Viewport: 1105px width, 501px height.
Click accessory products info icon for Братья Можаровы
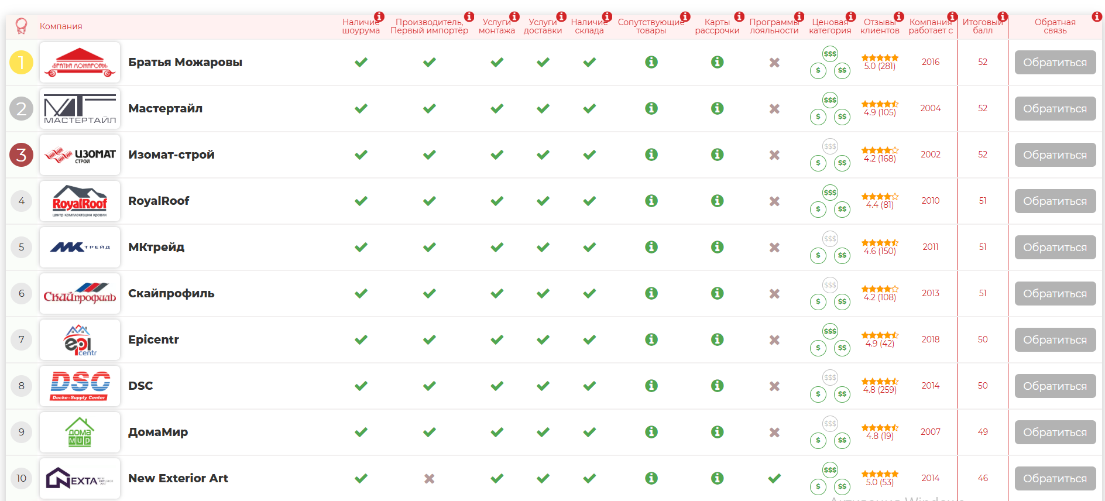pyautogui.click(x=651, y=62)
